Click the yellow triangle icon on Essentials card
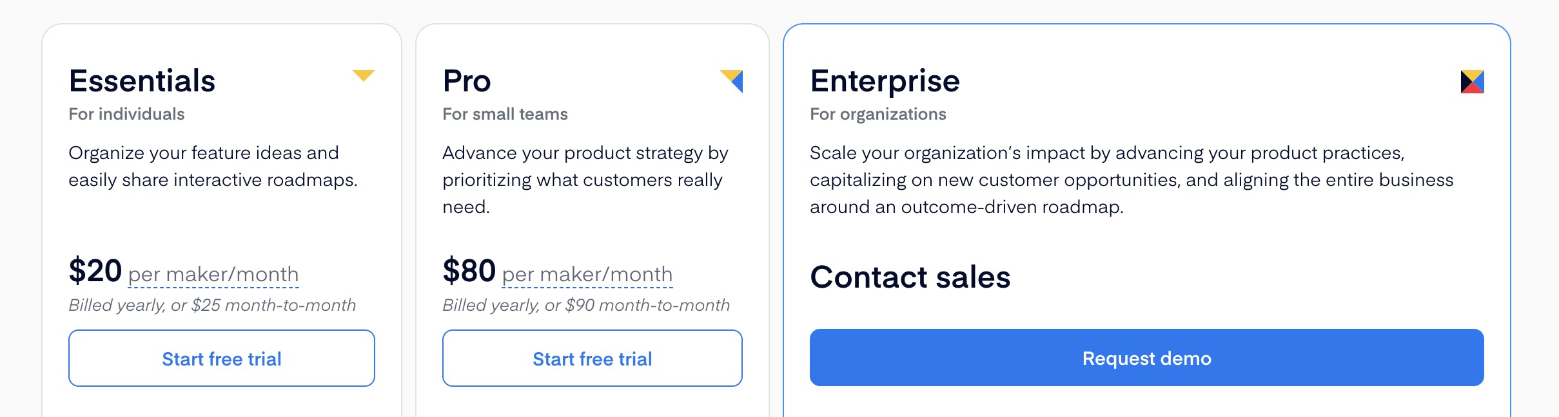1559x417 pixels. [x=364, y=75]
